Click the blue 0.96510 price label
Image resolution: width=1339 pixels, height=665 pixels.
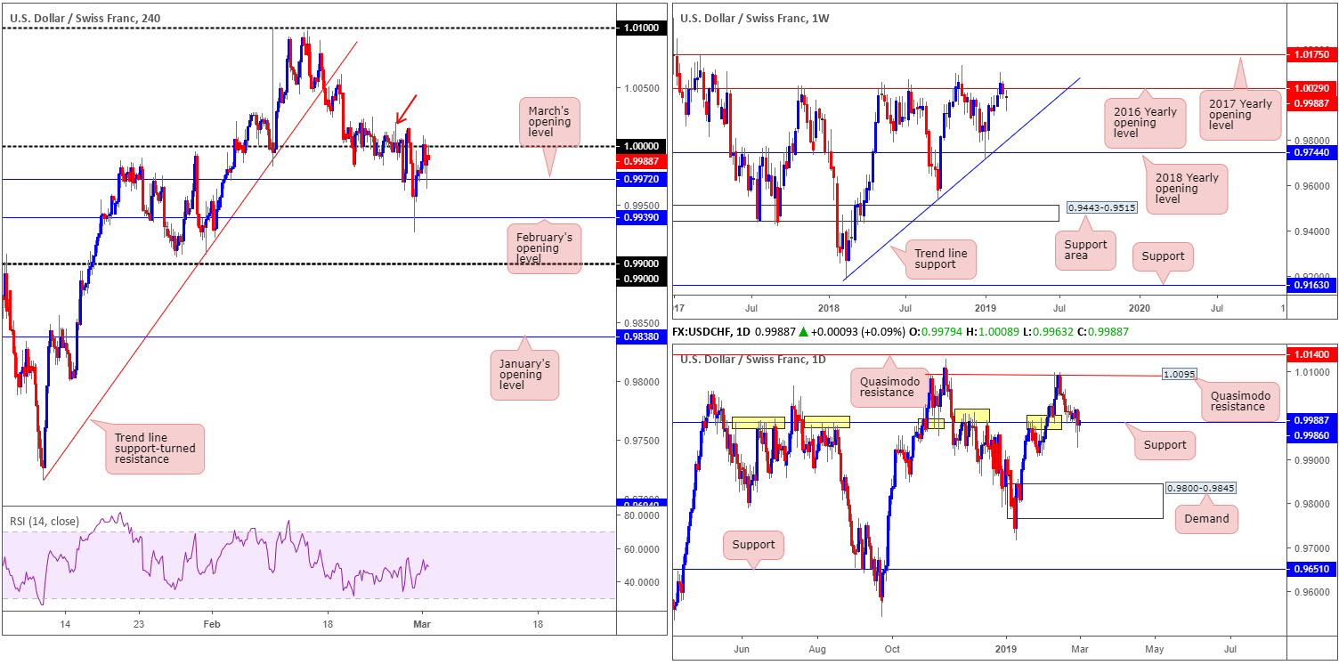point(1311,568)
